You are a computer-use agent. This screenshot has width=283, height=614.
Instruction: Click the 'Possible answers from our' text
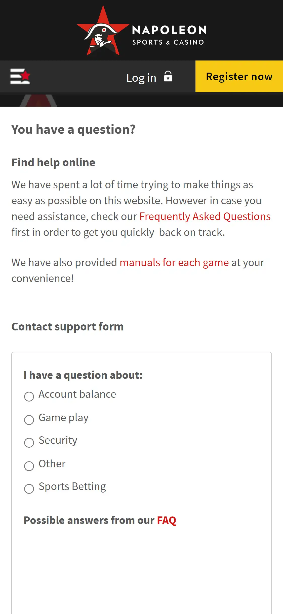[x=89, y=520]
